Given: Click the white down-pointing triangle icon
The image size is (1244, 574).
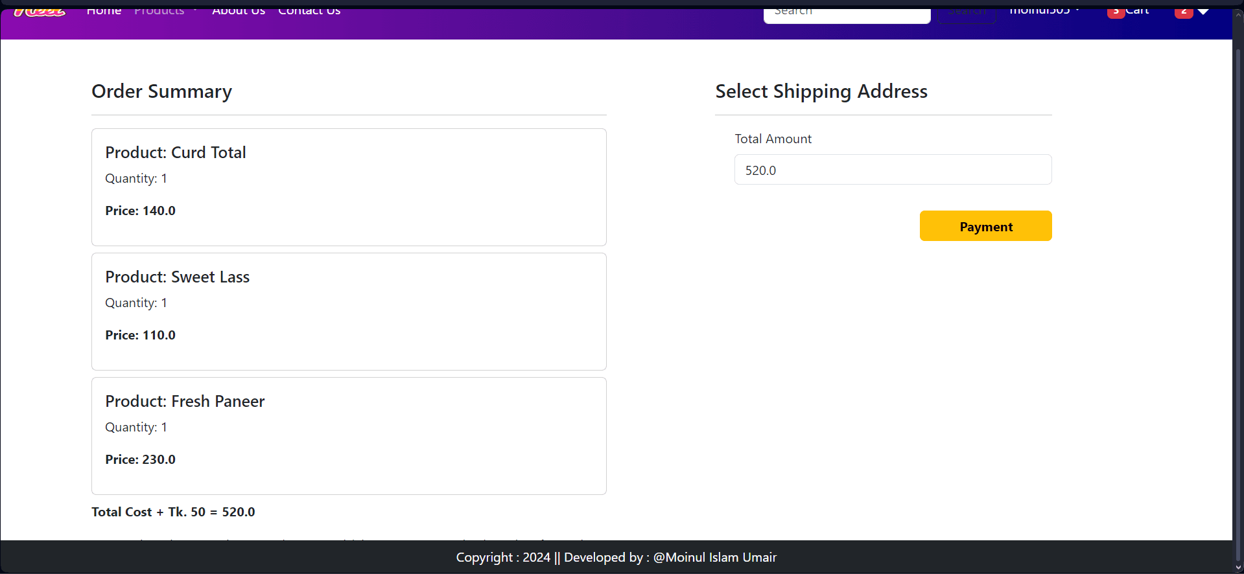Looking at the screenshot, I should click(x=1203, y=12).
